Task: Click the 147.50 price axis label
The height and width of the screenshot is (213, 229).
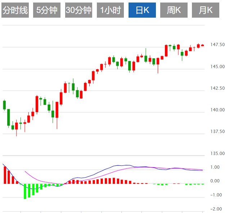Action: point(217,45)
